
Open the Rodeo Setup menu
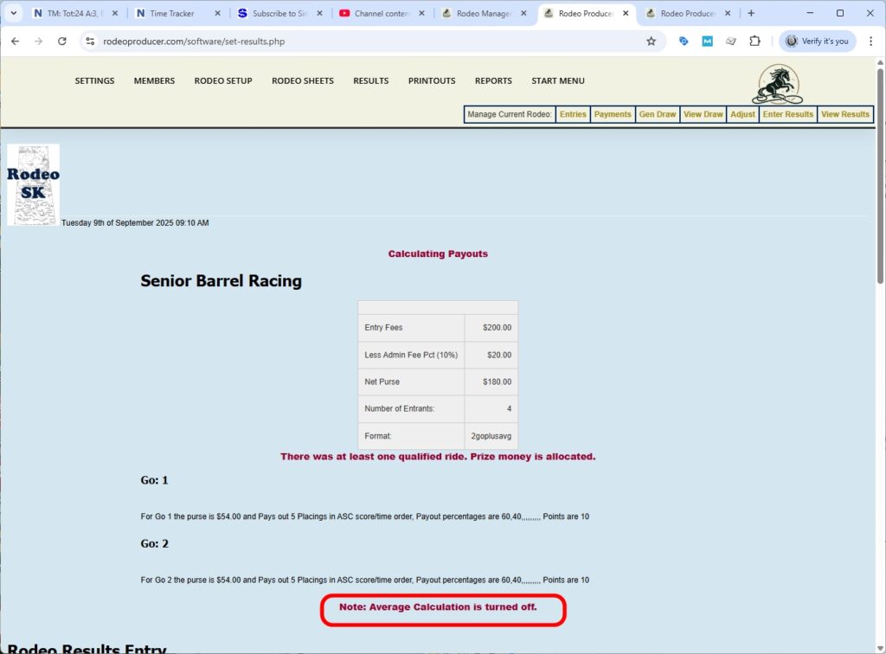223,80
